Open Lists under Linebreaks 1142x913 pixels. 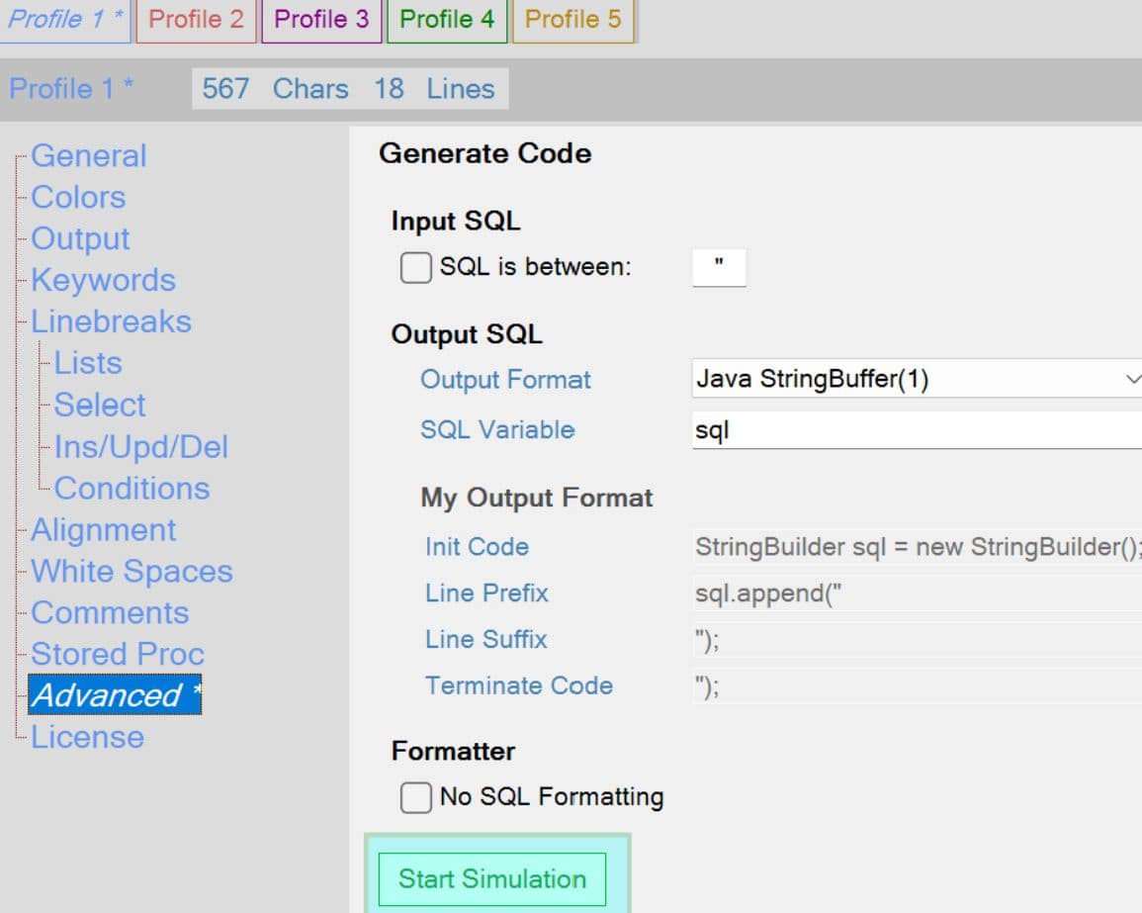point(88,364)
